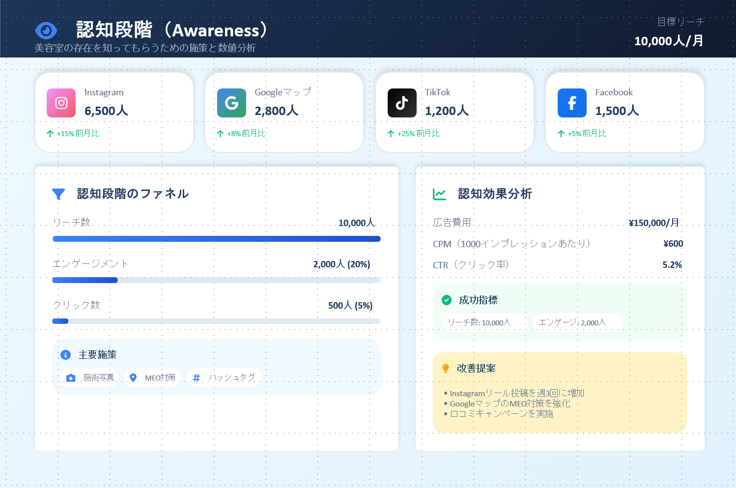
Task: Click the green up arrow beside +15% 前月比
Action: [x=50, y=134]
